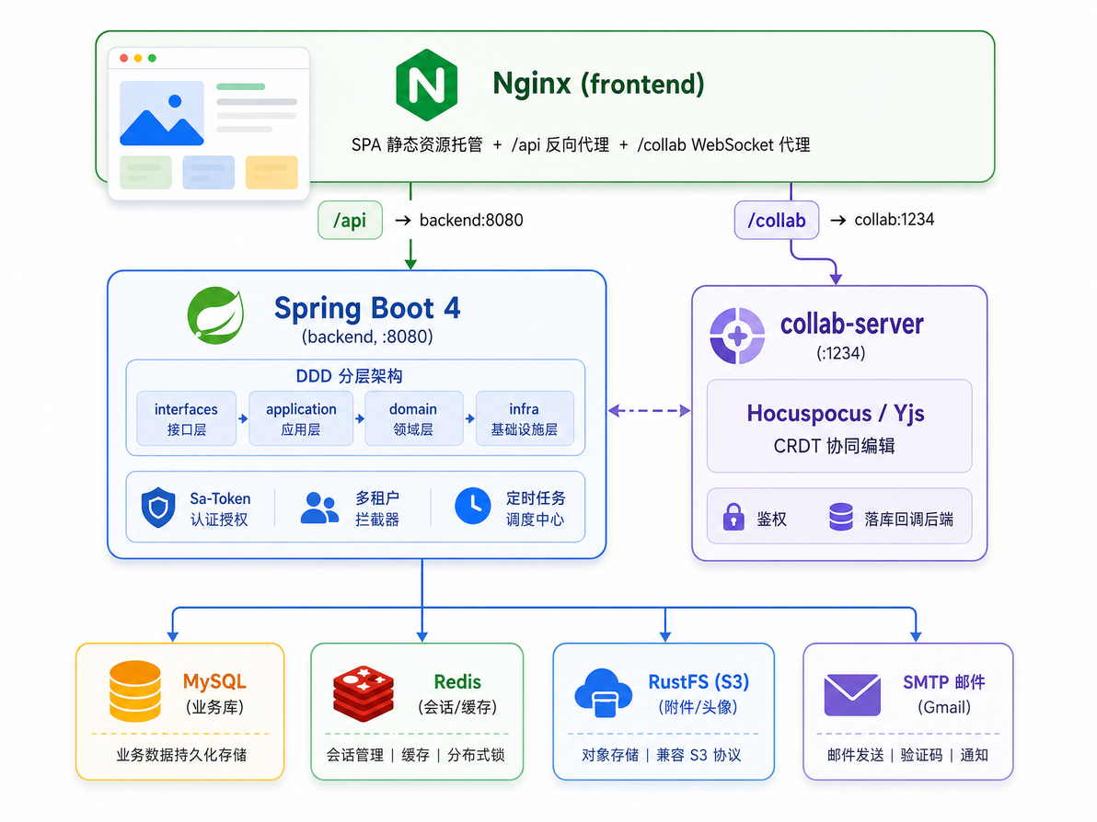Click the /api route badge
The height and width of the screenshot is (822, 1097).
(x=350, y=220)
